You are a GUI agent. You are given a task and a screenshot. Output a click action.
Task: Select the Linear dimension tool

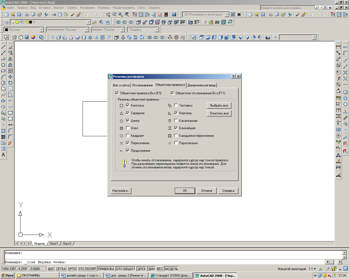[338, 47]
